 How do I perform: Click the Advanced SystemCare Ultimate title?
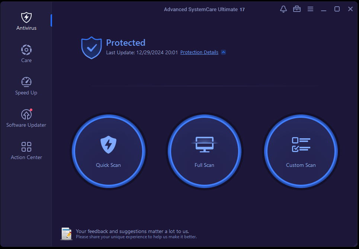(204, 9)
